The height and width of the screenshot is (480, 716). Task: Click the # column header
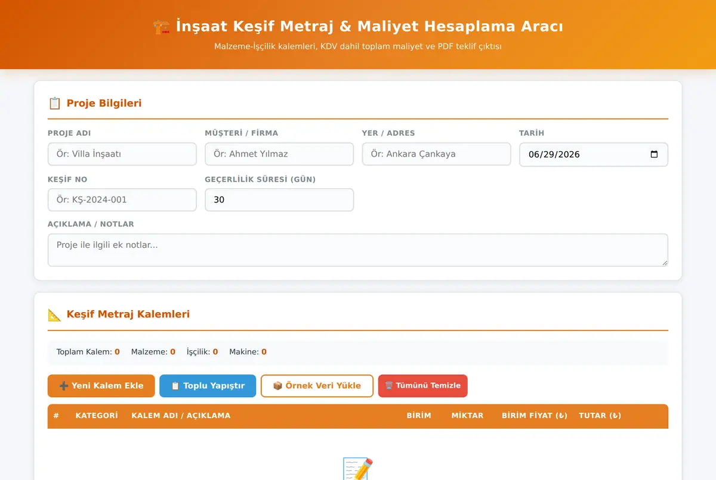point(56,416)
